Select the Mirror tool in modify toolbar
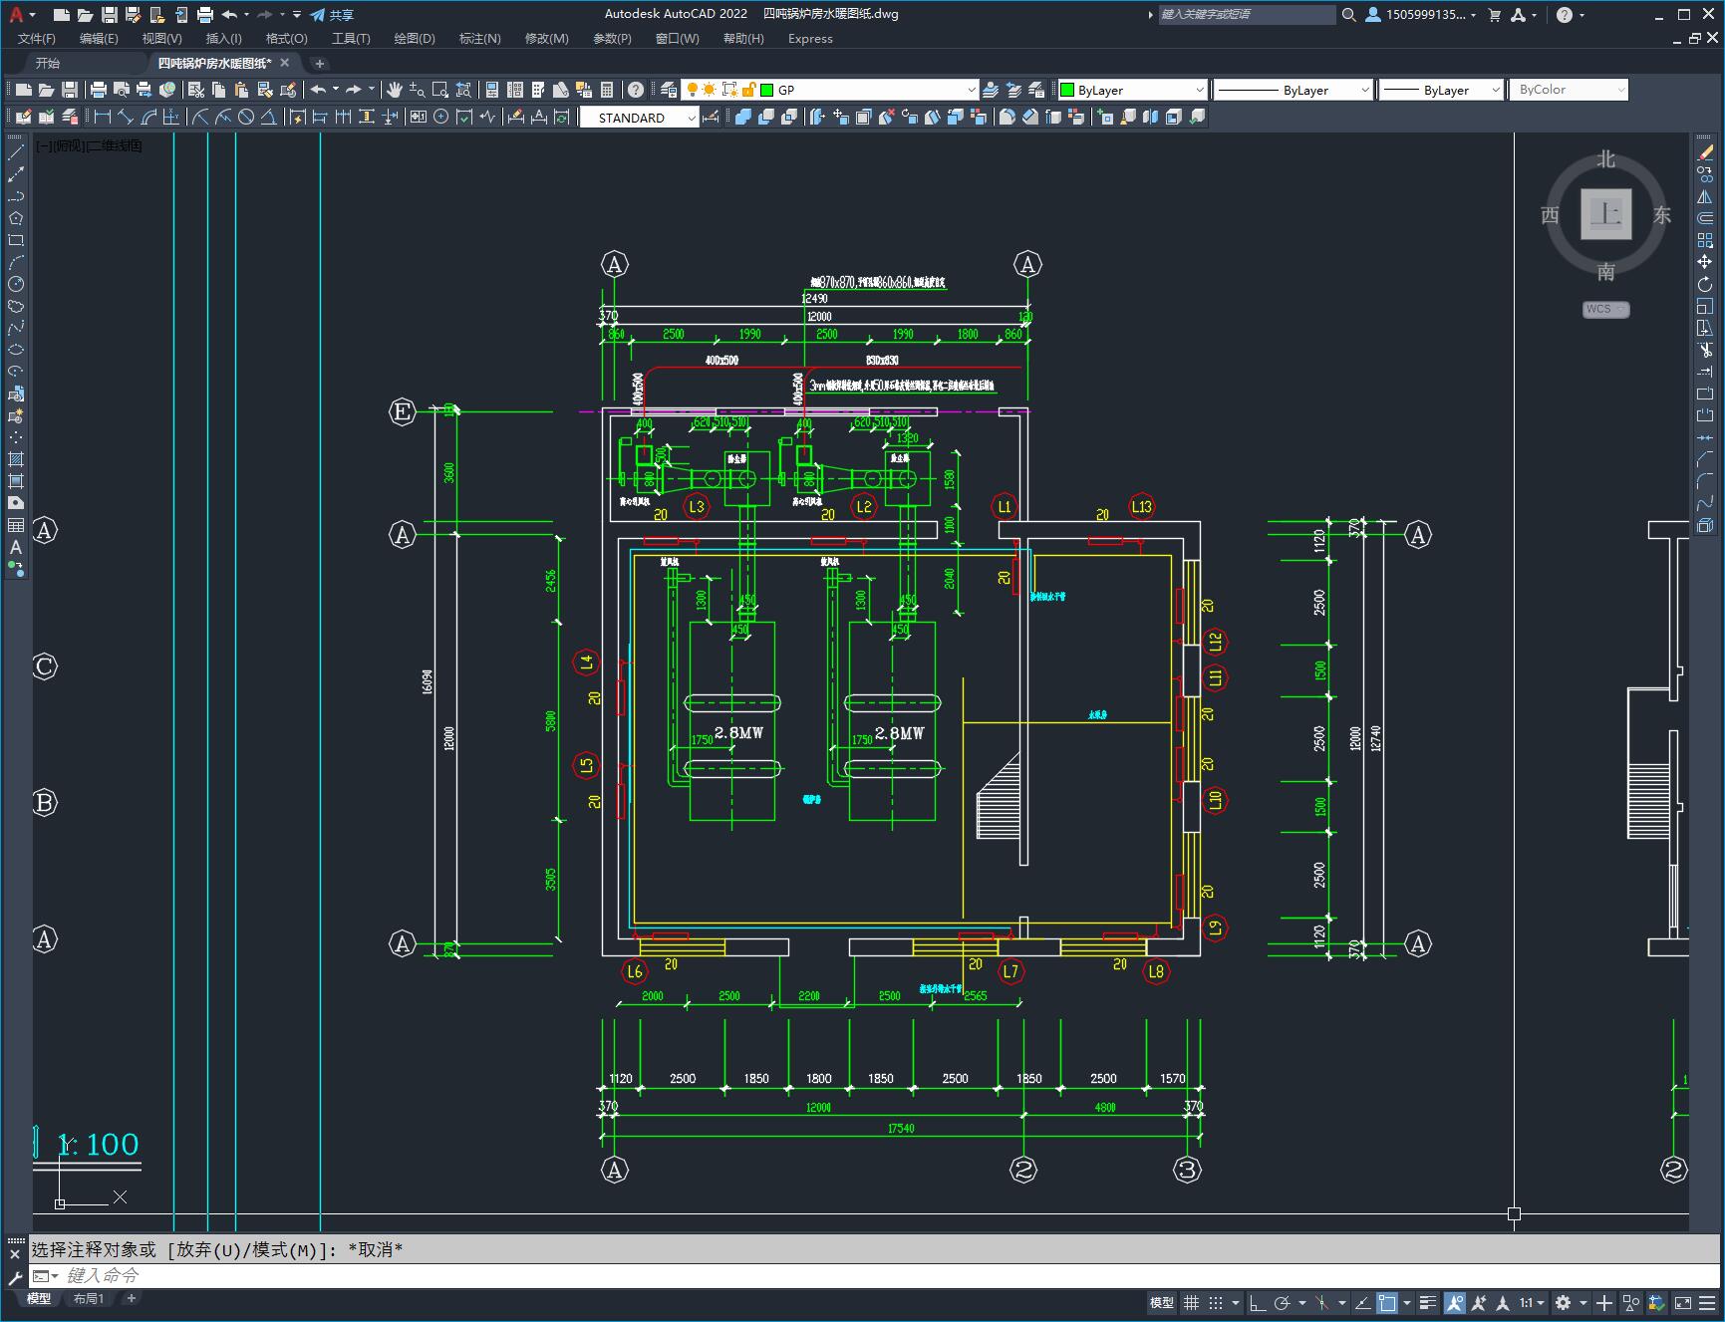This screenshot has width=1725, height=1322. click(1705, 196)
